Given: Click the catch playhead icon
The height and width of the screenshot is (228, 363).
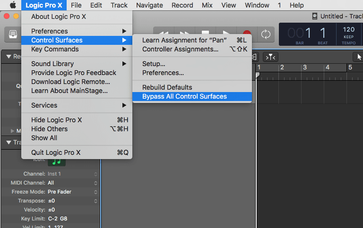Looking at the screenshot, I should tap(270, 57).
